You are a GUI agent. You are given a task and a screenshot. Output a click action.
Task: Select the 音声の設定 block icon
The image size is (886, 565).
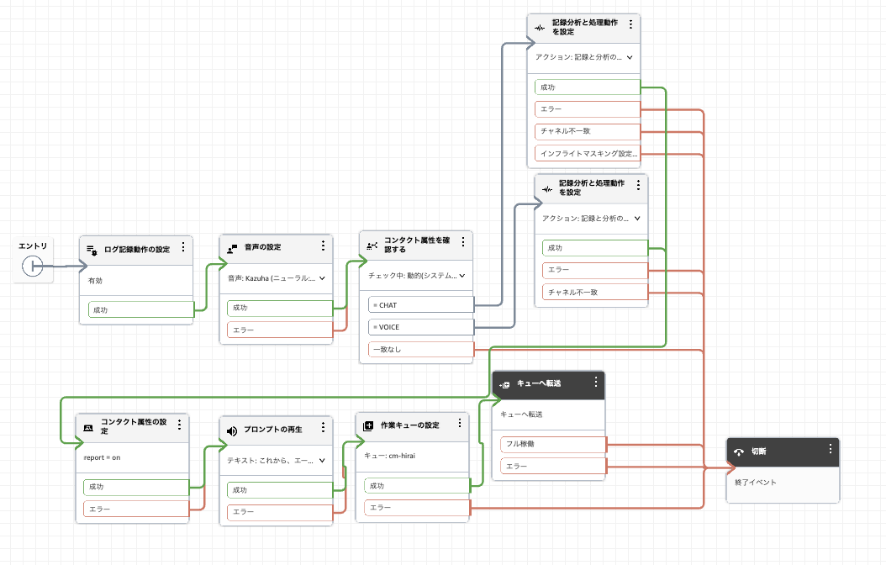pyautogui.click(x=232, y=247)
